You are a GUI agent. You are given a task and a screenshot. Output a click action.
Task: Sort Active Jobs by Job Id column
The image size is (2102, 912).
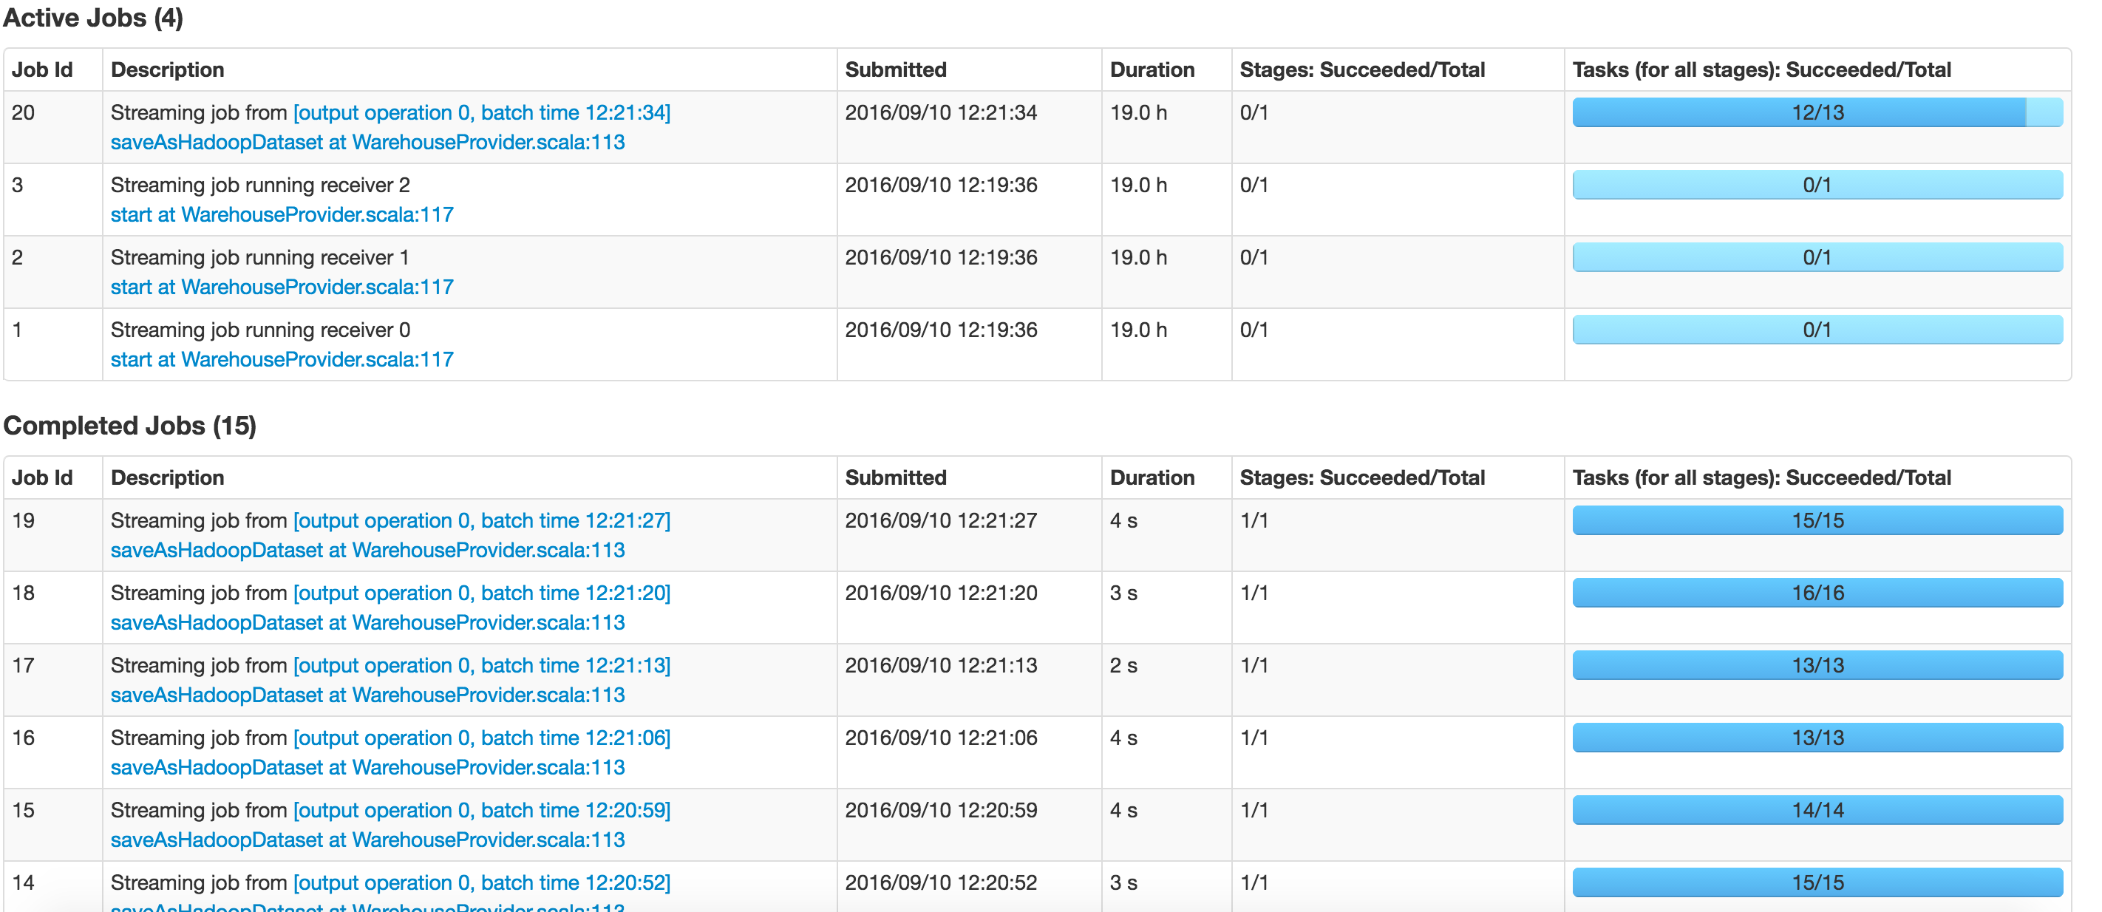(41, 69)
